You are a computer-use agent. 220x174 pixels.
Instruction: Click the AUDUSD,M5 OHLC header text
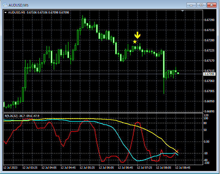click(x=39, y=13)
